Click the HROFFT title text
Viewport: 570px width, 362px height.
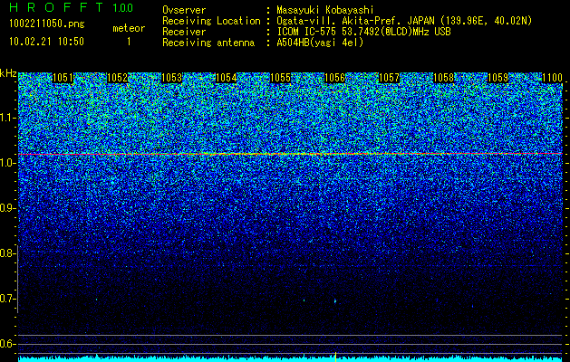[x=56, y=7]
